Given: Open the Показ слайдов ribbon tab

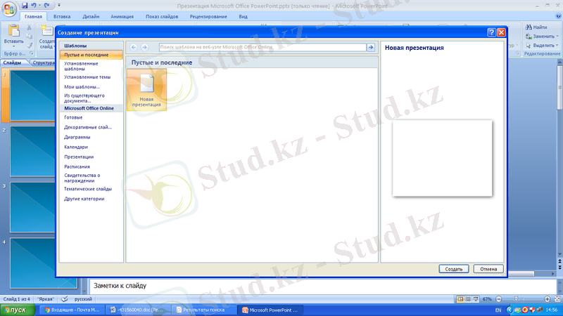Looking at the screenshot, I should pyautogui.click(x=162, y=16).
